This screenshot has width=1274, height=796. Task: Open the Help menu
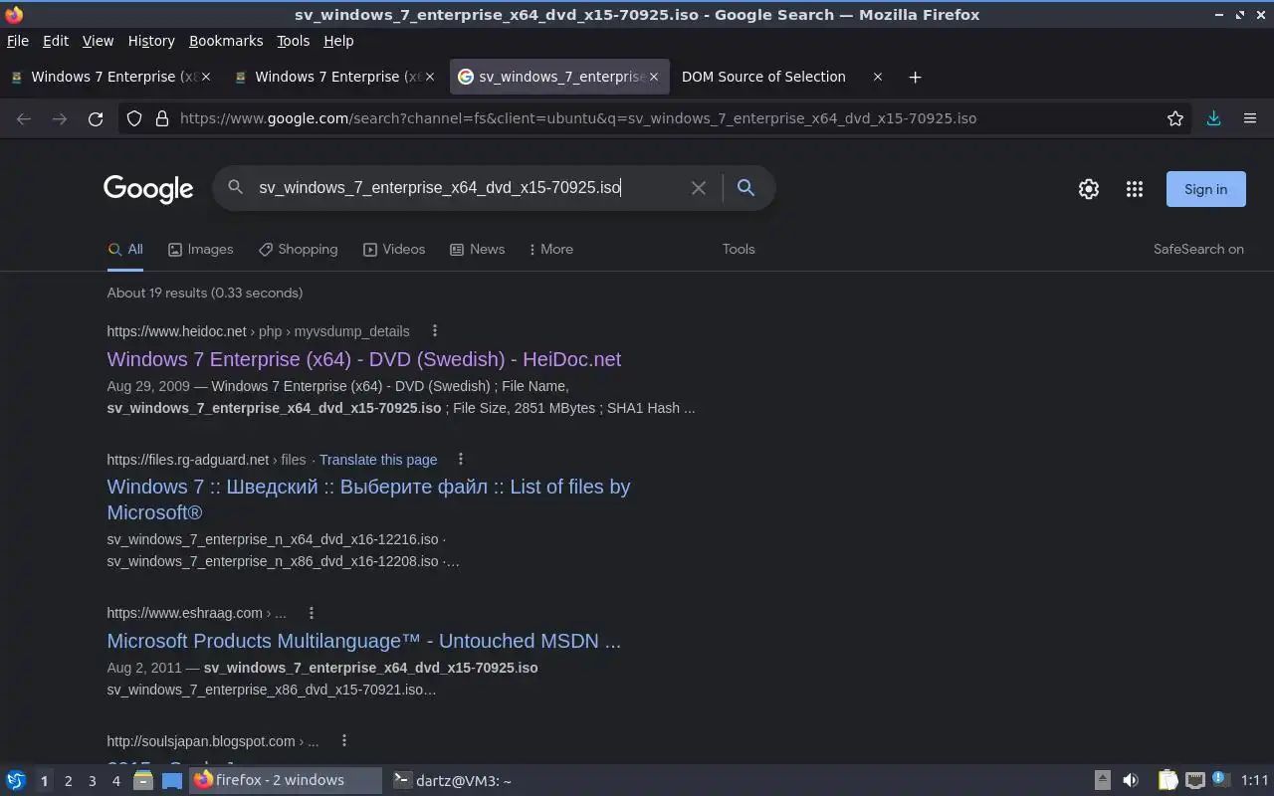[x=338, y=41]
